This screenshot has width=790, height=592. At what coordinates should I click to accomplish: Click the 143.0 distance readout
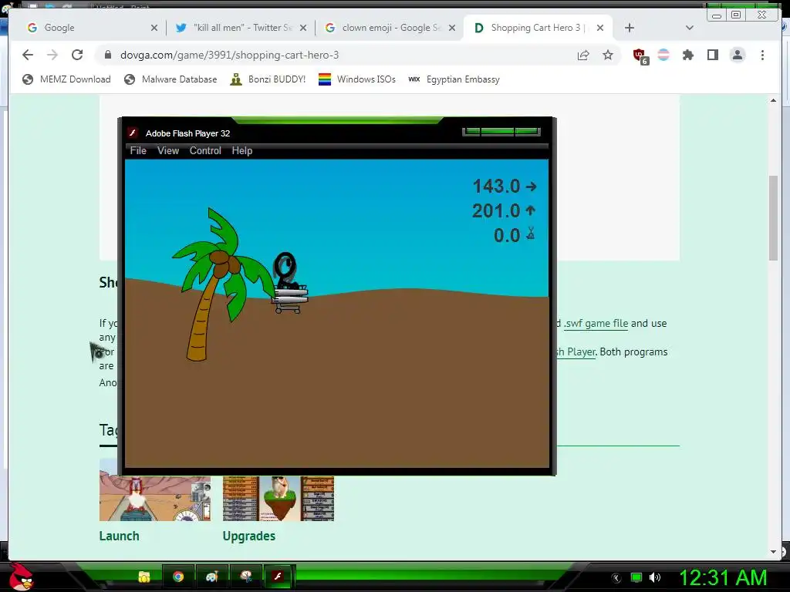pos(505,187)
